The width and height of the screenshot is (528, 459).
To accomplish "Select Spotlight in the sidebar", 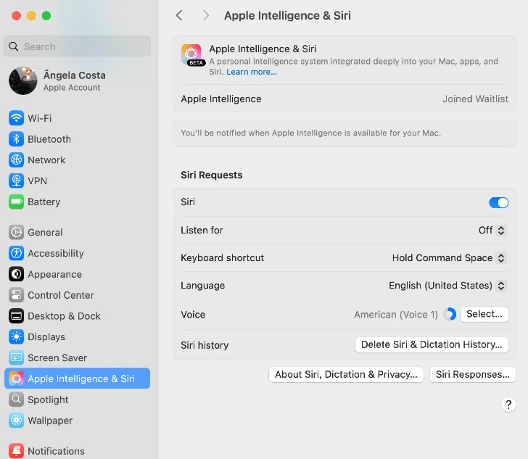I will pyautogui.click(x=77, y=400).
